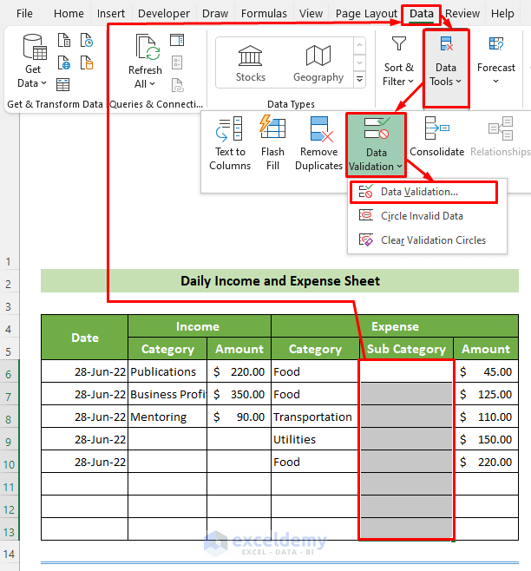The height and width of the screenshot is (571, 531).
Task: Switch to the Draw tab
Action: tap(215, 14)
